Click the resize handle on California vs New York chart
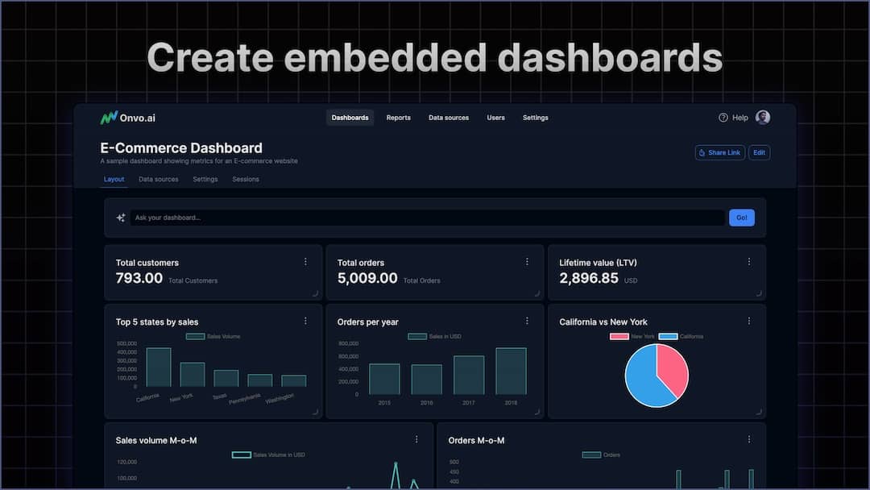This screenshot has width=870, height=490. 760,412
